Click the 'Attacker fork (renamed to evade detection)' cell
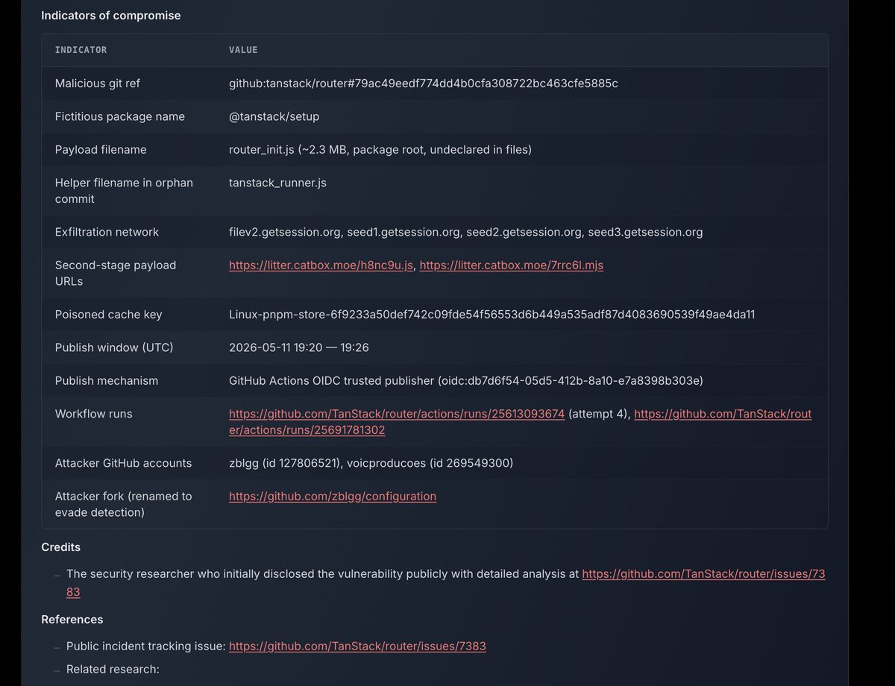 [124, 504]
